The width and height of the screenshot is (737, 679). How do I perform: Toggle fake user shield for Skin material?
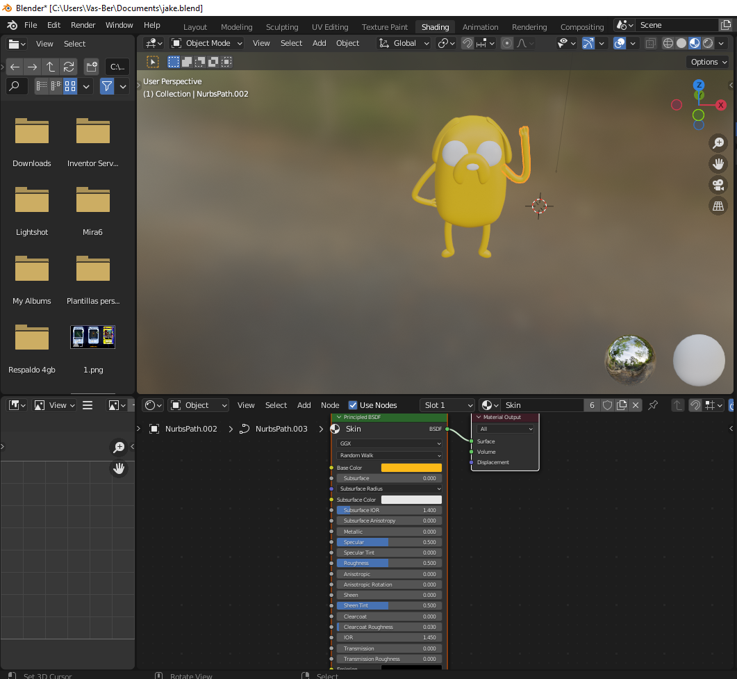[x=607, y=405]
